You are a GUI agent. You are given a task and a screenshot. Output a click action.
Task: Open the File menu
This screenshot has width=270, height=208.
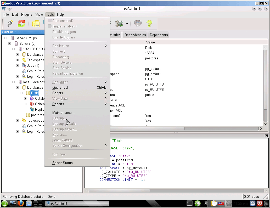pos(6,14)
